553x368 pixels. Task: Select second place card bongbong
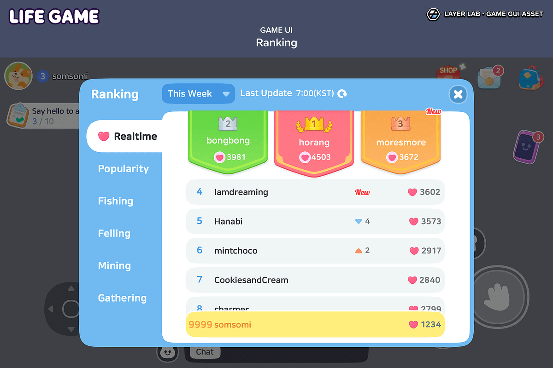coord(228,142)
